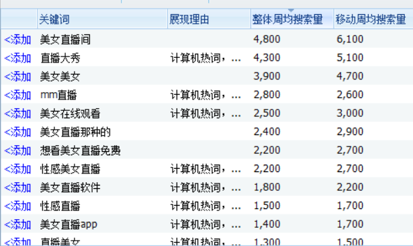Click mobile search volume 5,100

pyautogui.click(x=350, y=58)
